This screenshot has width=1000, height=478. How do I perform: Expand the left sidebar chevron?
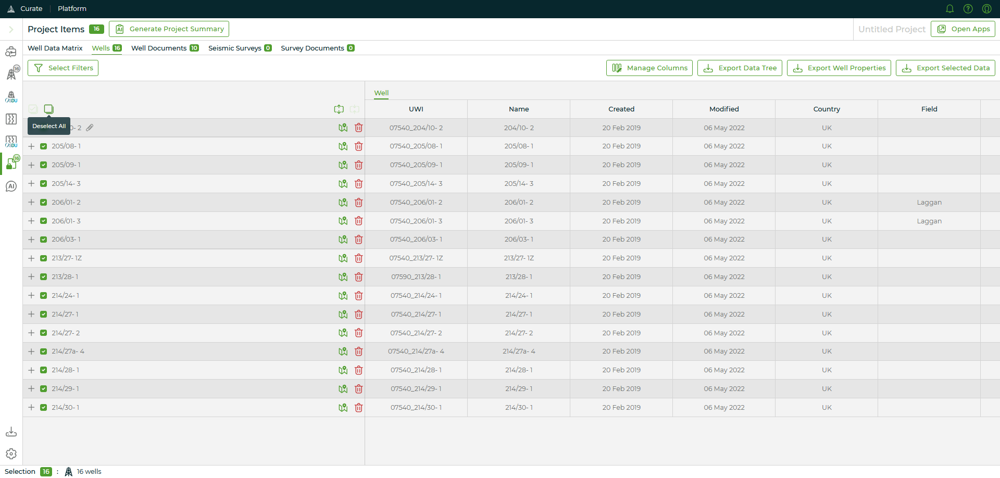[11, 29]
